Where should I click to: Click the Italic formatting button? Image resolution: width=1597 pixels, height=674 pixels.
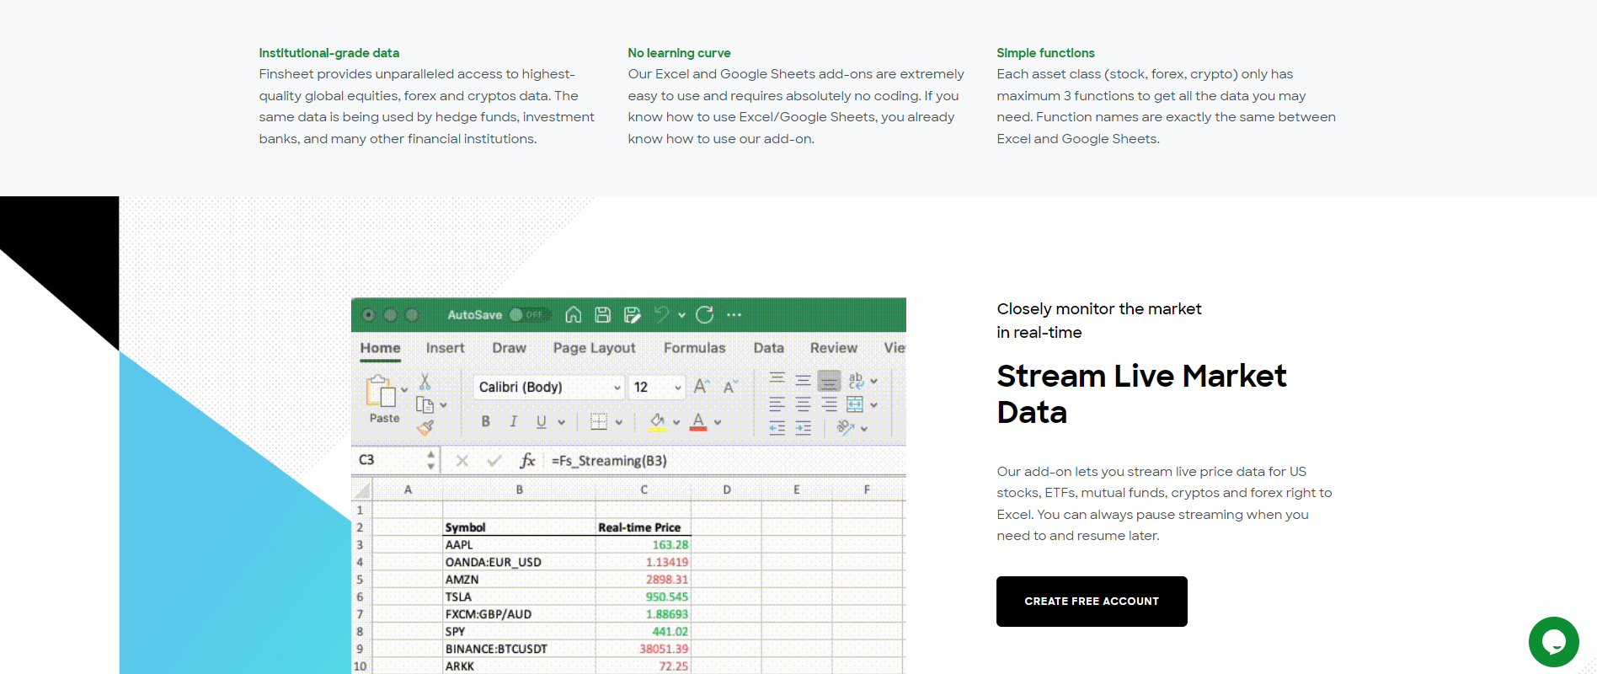tap(513, 421)
